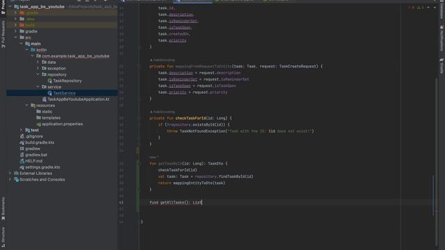The image size is (445, 250).
Task: Click the TaskNotFoundException call in code
Action: click(204, 131)
